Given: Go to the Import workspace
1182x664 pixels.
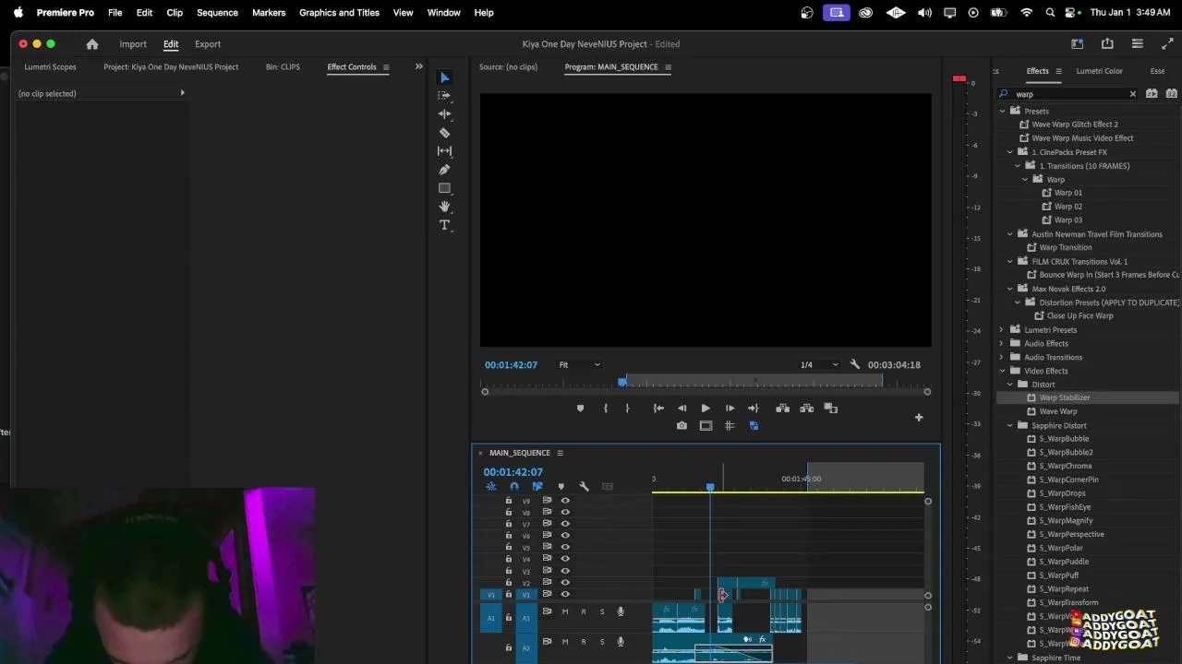Looking at the screenshot, I should [133, 44].
